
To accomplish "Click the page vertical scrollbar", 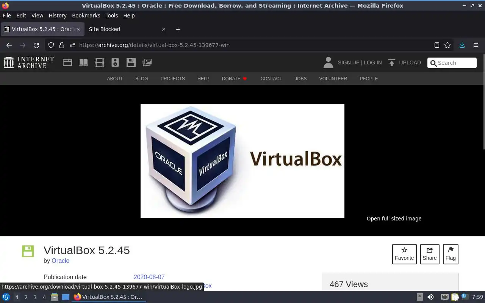I will [483, 102].
